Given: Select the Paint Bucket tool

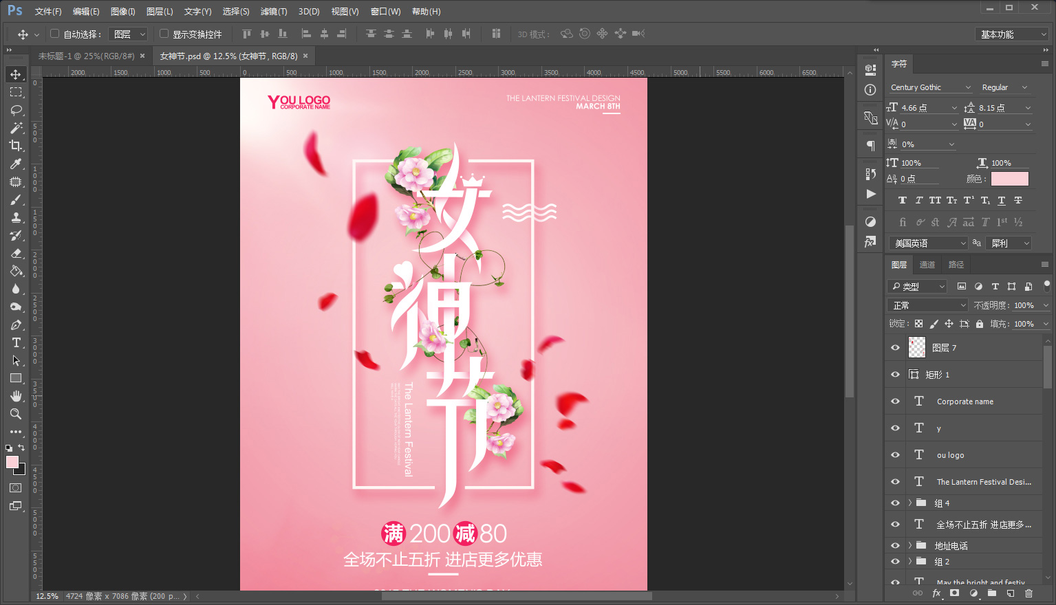Looking at the screenshot, I should (16, 271).
